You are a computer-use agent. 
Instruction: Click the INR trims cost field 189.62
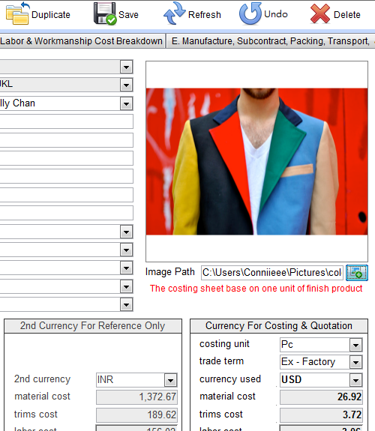coord(136,415)
